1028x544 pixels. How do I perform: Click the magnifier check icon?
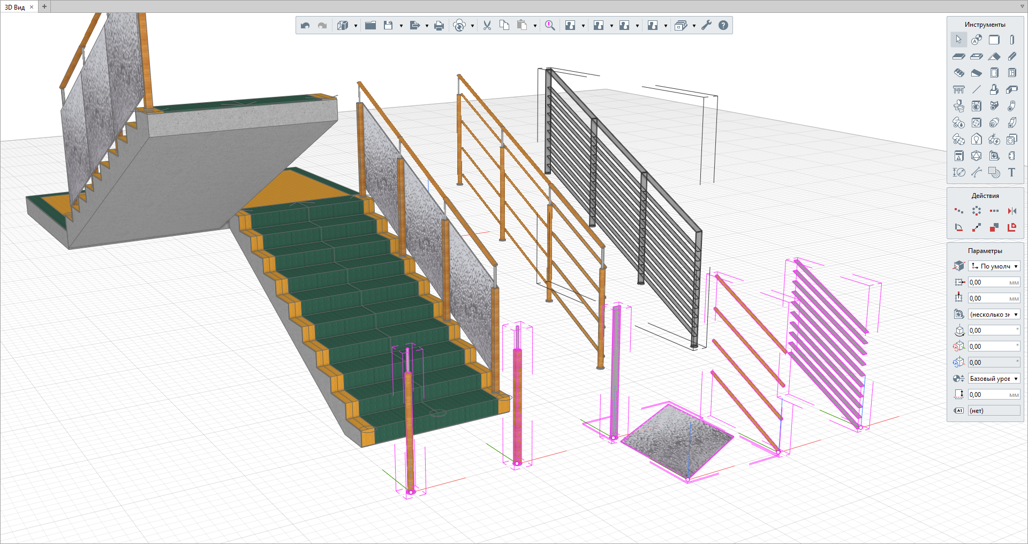550,25
